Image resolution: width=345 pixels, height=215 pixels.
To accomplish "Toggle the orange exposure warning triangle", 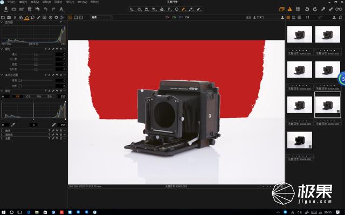I will 290,9.
